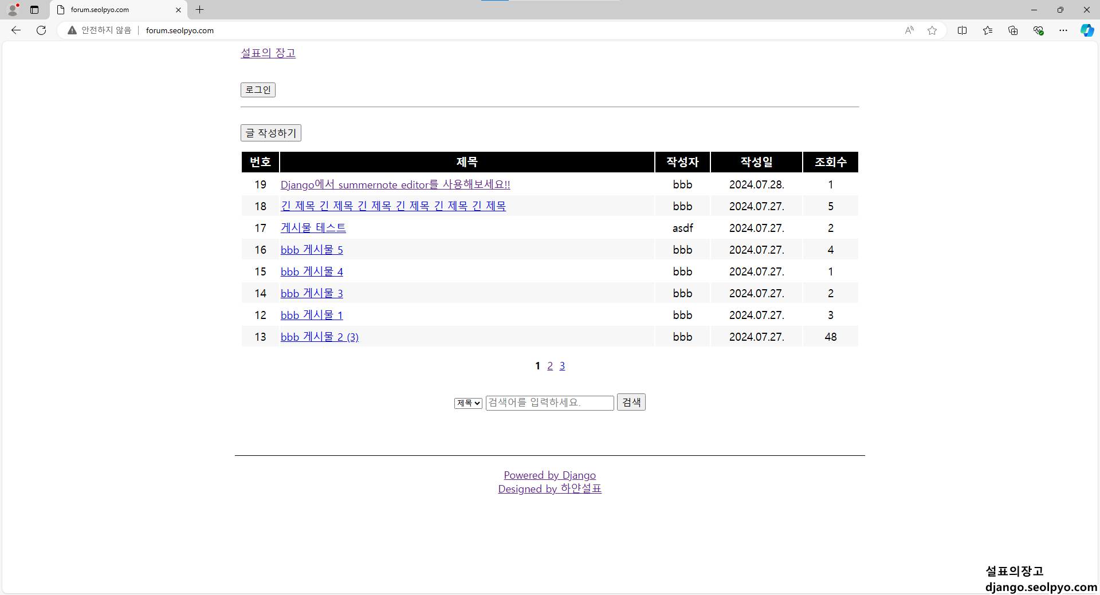
Task: Open the 긴 제목 post link
Action: (393, 206)
